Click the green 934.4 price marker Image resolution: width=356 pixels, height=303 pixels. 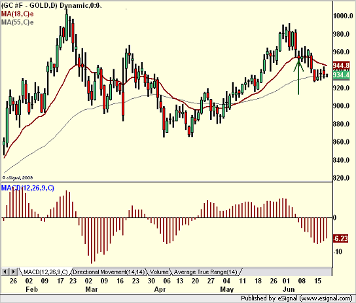tap(341, 75)
